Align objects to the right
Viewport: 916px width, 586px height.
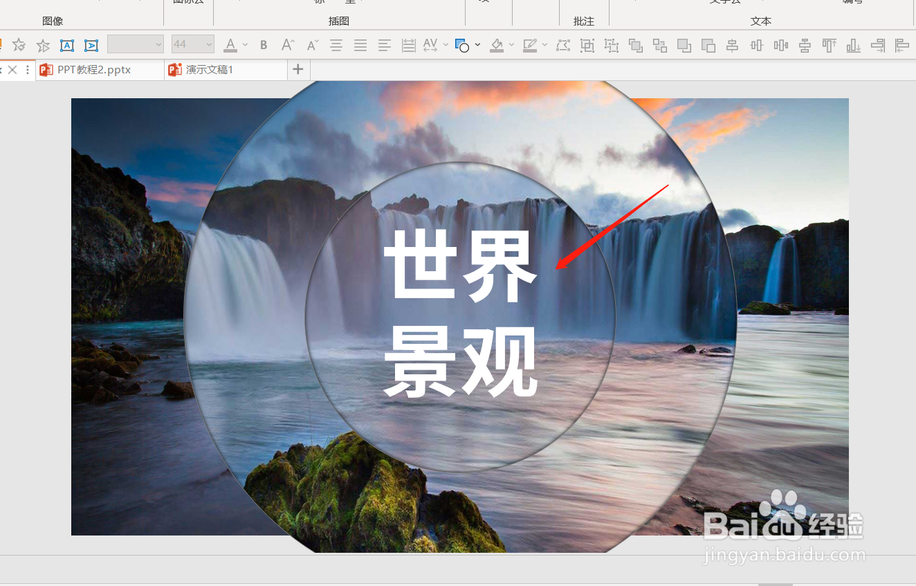tap(878, 46)
